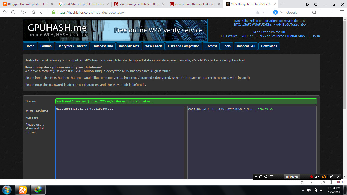Click the green status message bar
This screenshot has height=195, width=347.
click(x=186, y=101)
